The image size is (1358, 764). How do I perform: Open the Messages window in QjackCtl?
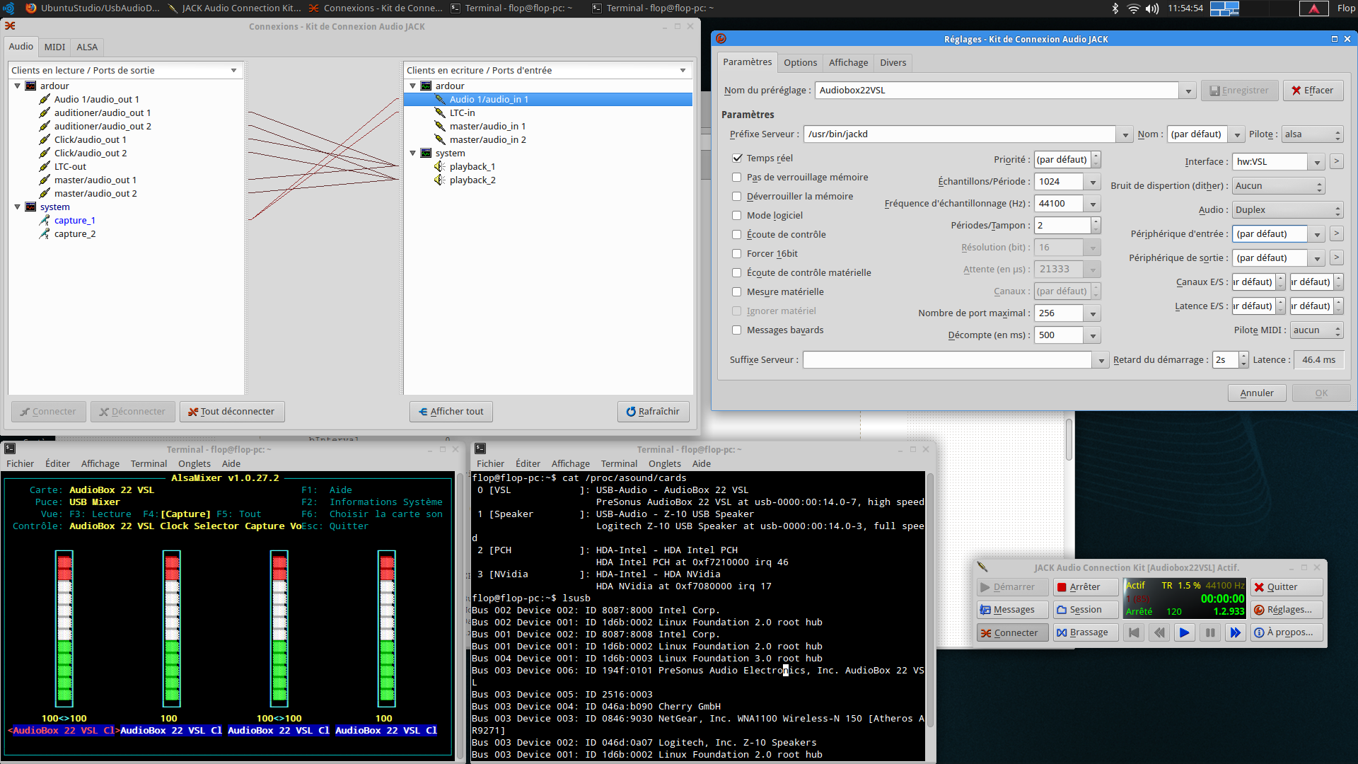click(1007, 610)
